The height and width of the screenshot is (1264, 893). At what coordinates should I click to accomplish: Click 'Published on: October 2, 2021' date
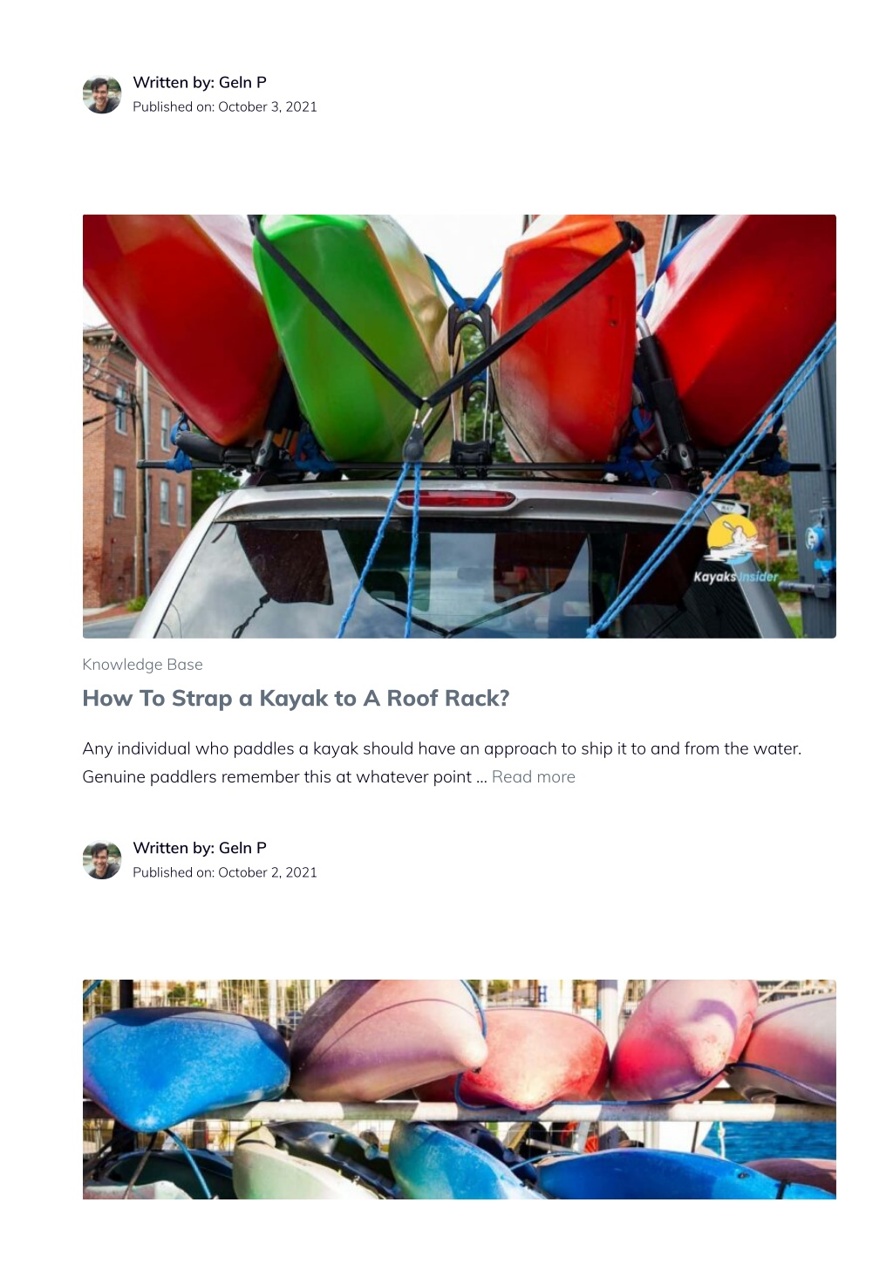tap(225, 872)
